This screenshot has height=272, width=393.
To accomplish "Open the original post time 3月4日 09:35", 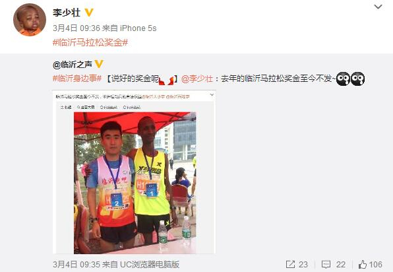I will tap(76, 264).
